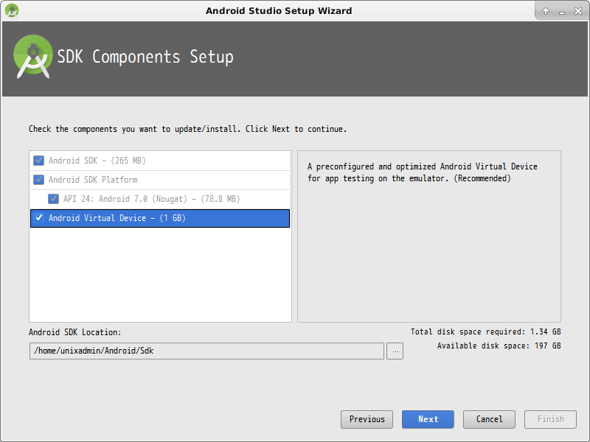Click into the Android SDK Location field
This screenshot has width=590, height=442.
(206, 351)
